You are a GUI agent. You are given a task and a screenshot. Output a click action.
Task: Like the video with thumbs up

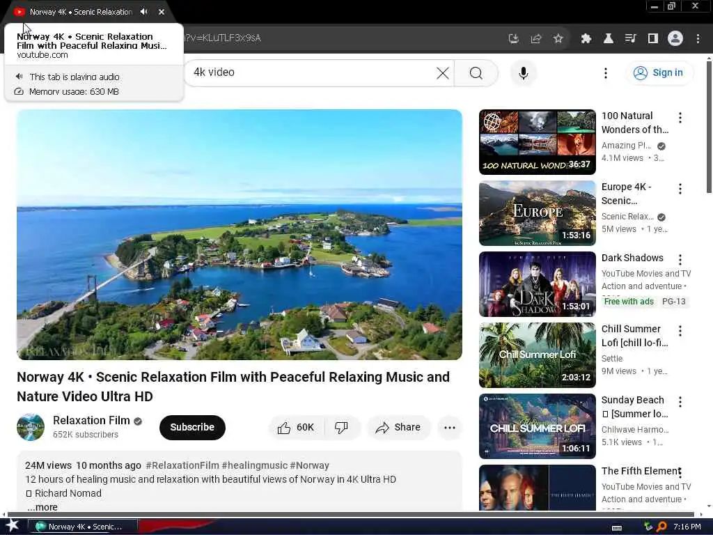[296, 427]
